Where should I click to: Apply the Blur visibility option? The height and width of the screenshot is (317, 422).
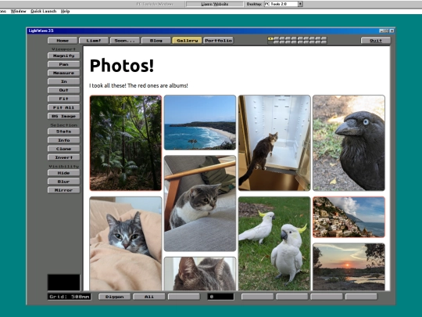64,182
